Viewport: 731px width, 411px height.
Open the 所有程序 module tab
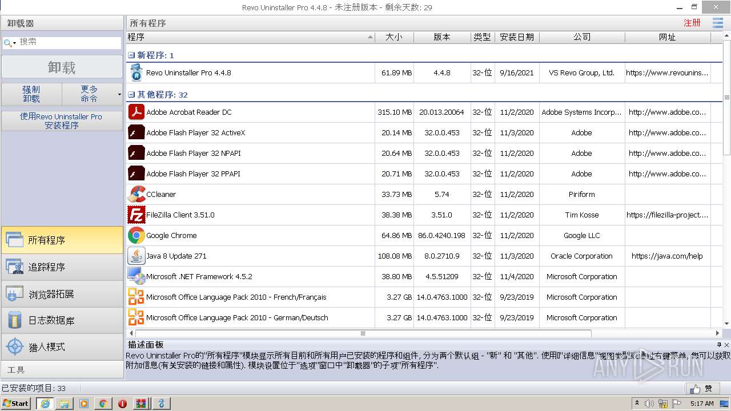[x=62, y=240]
